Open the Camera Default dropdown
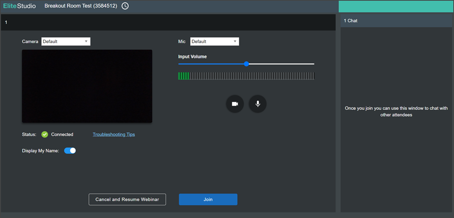The height and width of the screenshot is (218, 454). (x=66, y=41)
